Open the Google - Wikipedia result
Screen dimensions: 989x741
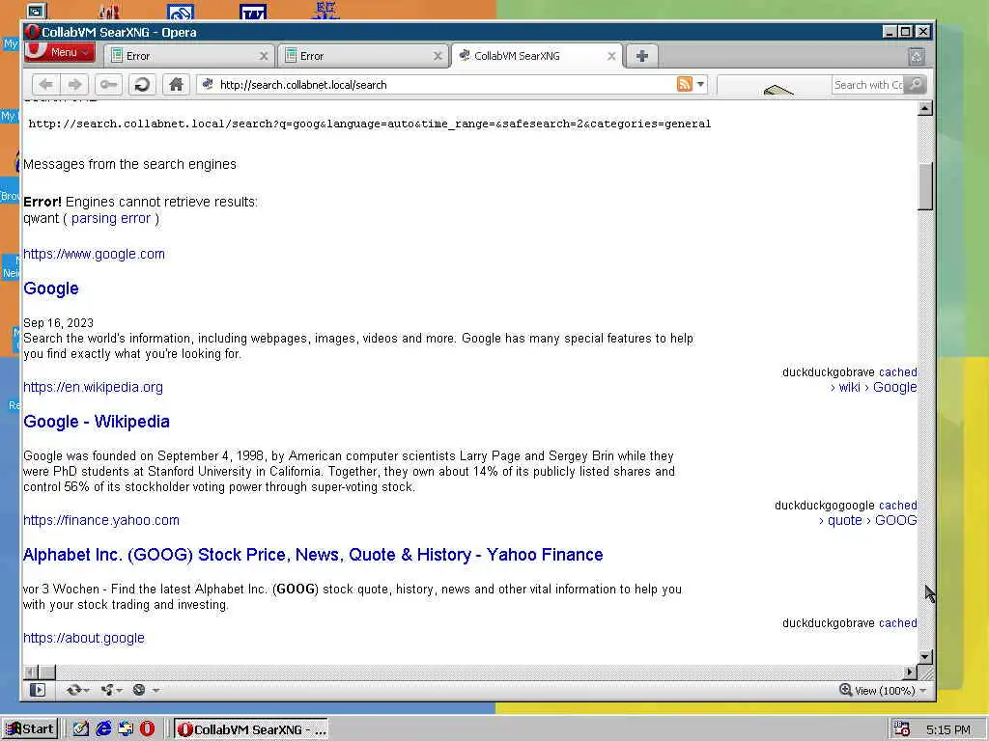[97, 422]
